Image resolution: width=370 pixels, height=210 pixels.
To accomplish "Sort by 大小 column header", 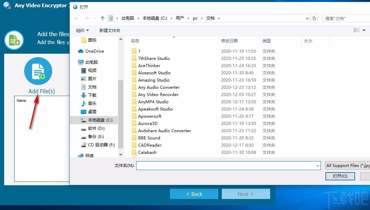I will (308, 41).
